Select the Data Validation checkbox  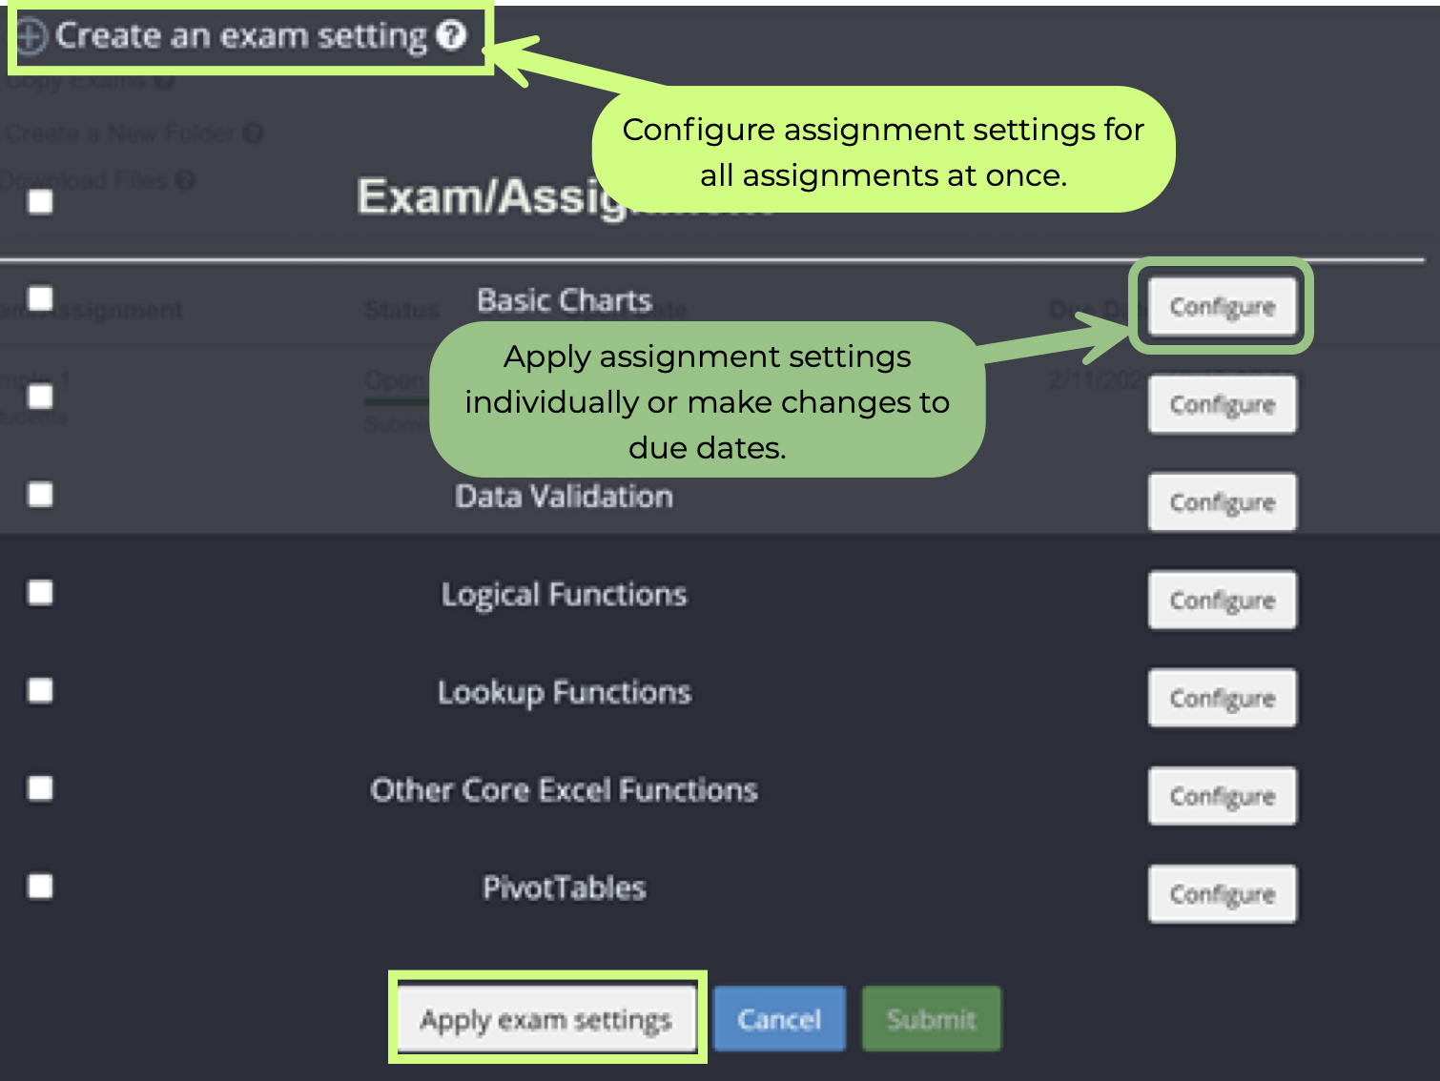[x=41, y=495]
